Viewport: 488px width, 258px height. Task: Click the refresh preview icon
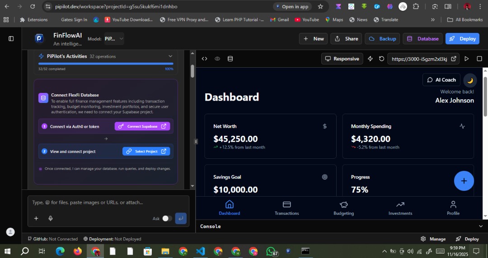382,59
